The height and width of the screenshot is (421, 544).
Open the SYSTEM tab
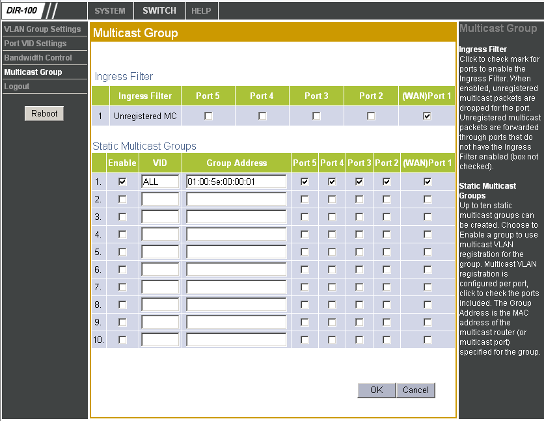(x=110, y=11)
